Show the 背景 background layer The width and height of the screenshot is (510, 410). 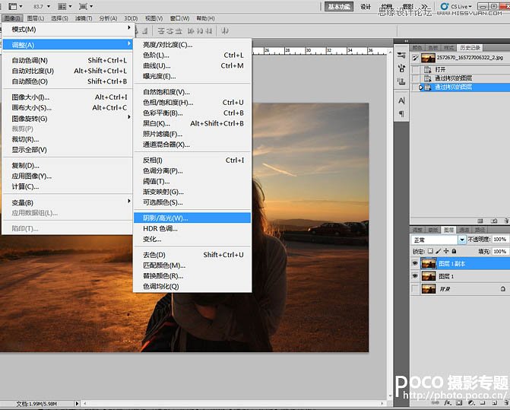tap(415, 290)
